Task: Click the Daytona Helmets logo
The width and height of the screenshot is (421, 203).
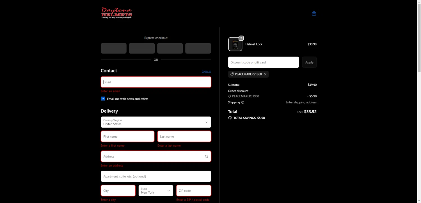Action: tap(117, 13)
